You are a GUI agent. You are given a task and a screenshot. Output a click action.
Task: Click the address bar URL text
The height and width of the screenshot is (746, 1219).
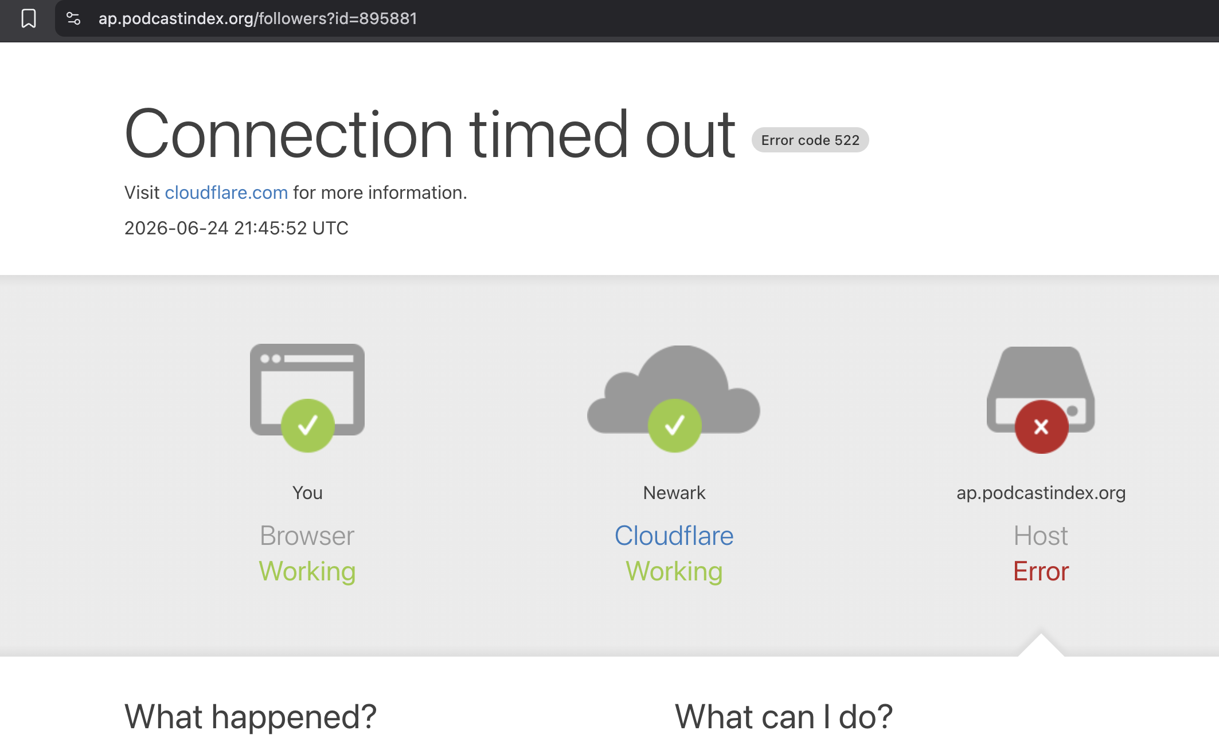pos(258,18)
